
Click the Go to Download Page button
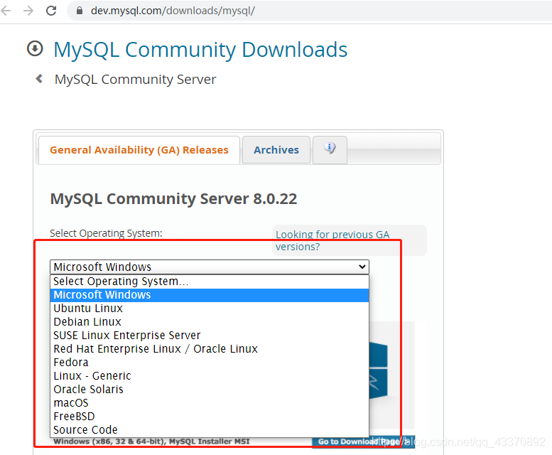coord(364,442)
